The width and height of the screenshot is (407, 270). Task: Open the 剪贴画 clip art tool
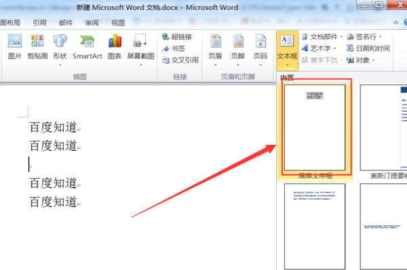37,47
